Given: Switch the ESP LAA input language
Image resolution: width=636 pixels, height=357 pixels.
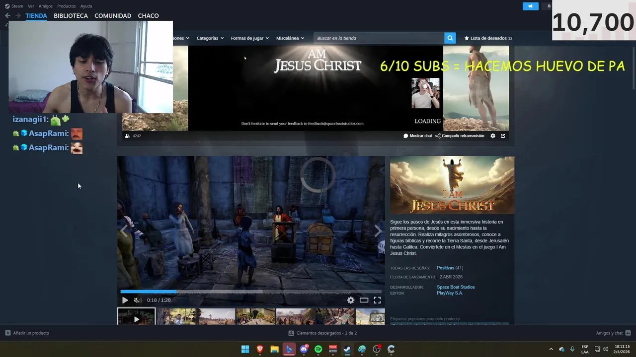Looking at the screenshot, I should [585, 349].
